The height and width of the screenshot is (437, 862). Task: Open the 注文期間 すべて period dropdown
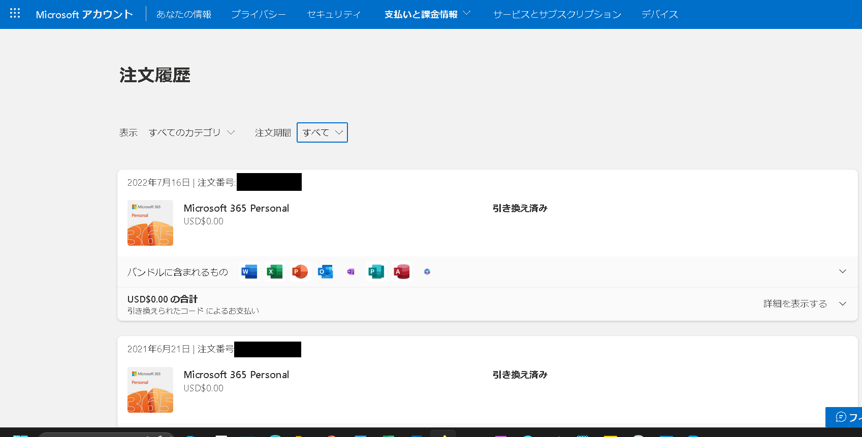[322, 132]
